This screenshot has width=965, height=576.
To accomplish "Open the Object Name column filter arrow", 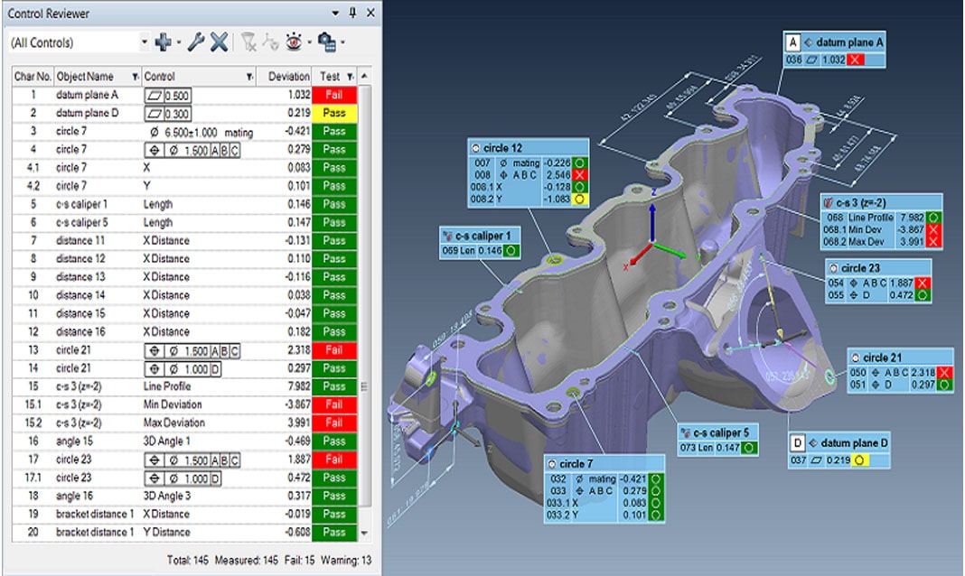I will click(x=136, y=78).
